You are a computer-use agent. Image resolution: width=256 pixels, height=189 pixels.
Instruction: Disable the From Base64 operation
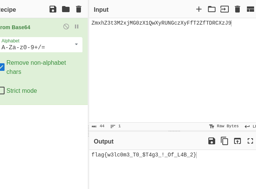click(x=66, y=27)
